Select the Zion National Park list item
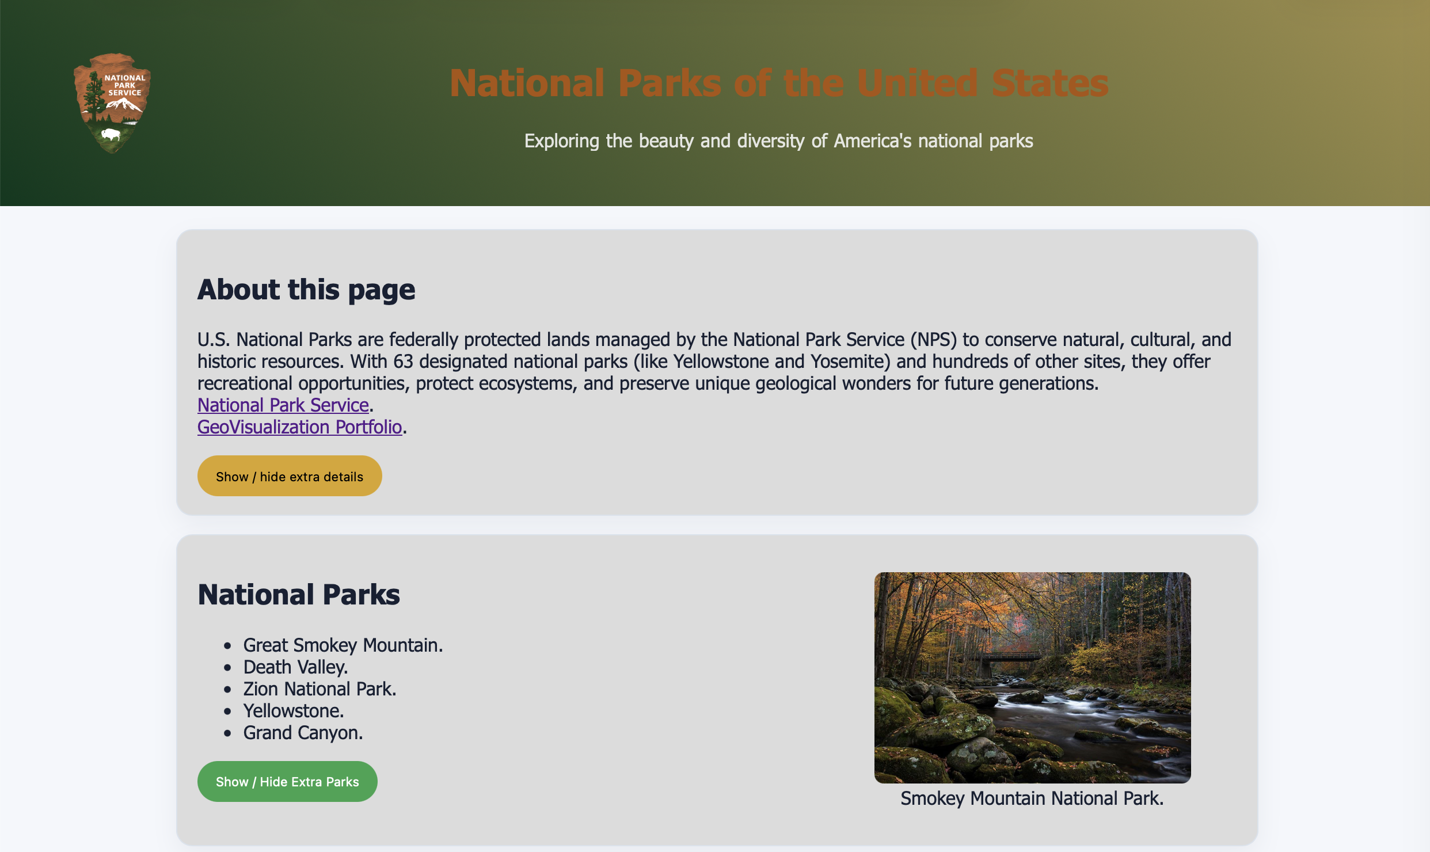Image resolution: width=1430 pixels, height=852 pixels. point(320,689)
